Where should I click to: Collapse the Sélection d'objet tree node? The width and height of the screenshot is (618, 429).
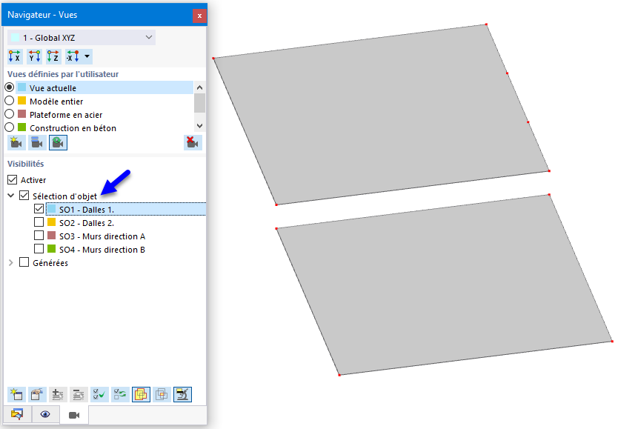pyautogui.click(x=11, y=196)
